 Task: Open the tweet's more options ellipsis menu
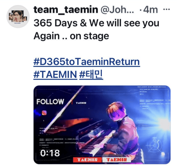point(166,9)
